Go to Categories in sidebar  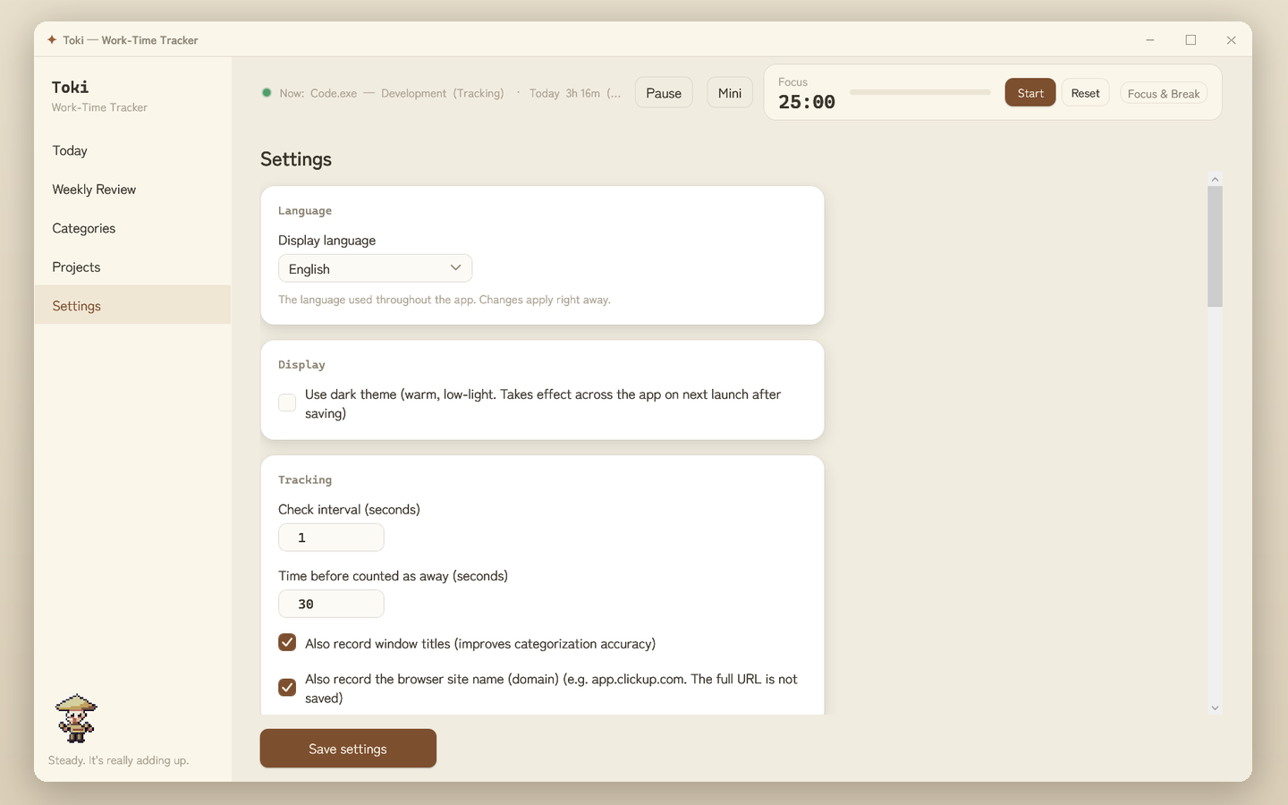click(132, 228)
